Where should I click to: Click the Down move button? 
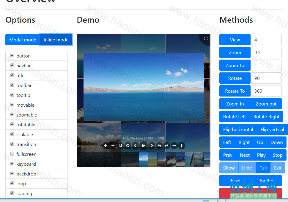click(x=277, y=142)
